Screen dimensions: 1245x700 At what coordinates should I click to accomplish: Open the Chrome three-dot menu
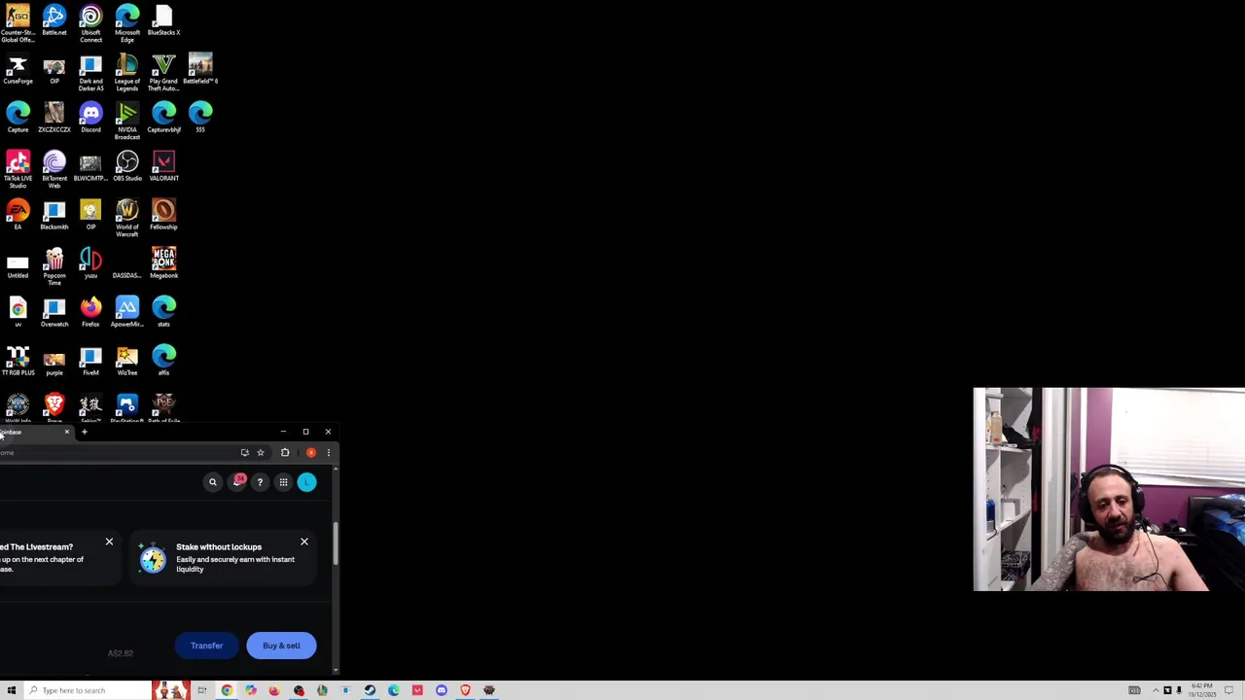(329, 452)
